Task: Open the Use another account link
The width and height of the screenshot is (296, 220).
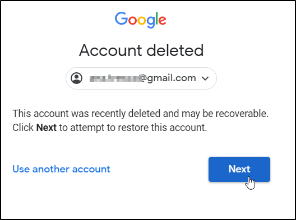Action: coord(61,169)
